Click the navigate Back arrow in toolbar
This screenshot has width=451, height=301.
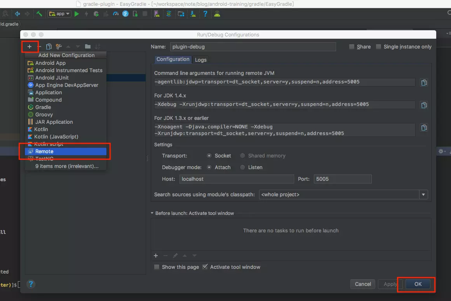pyautogui.click(x=17, y=14)
